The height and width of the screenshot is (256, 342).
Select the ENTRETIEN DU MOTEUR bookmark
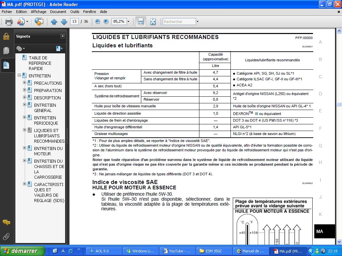click(x=48, y=151)
